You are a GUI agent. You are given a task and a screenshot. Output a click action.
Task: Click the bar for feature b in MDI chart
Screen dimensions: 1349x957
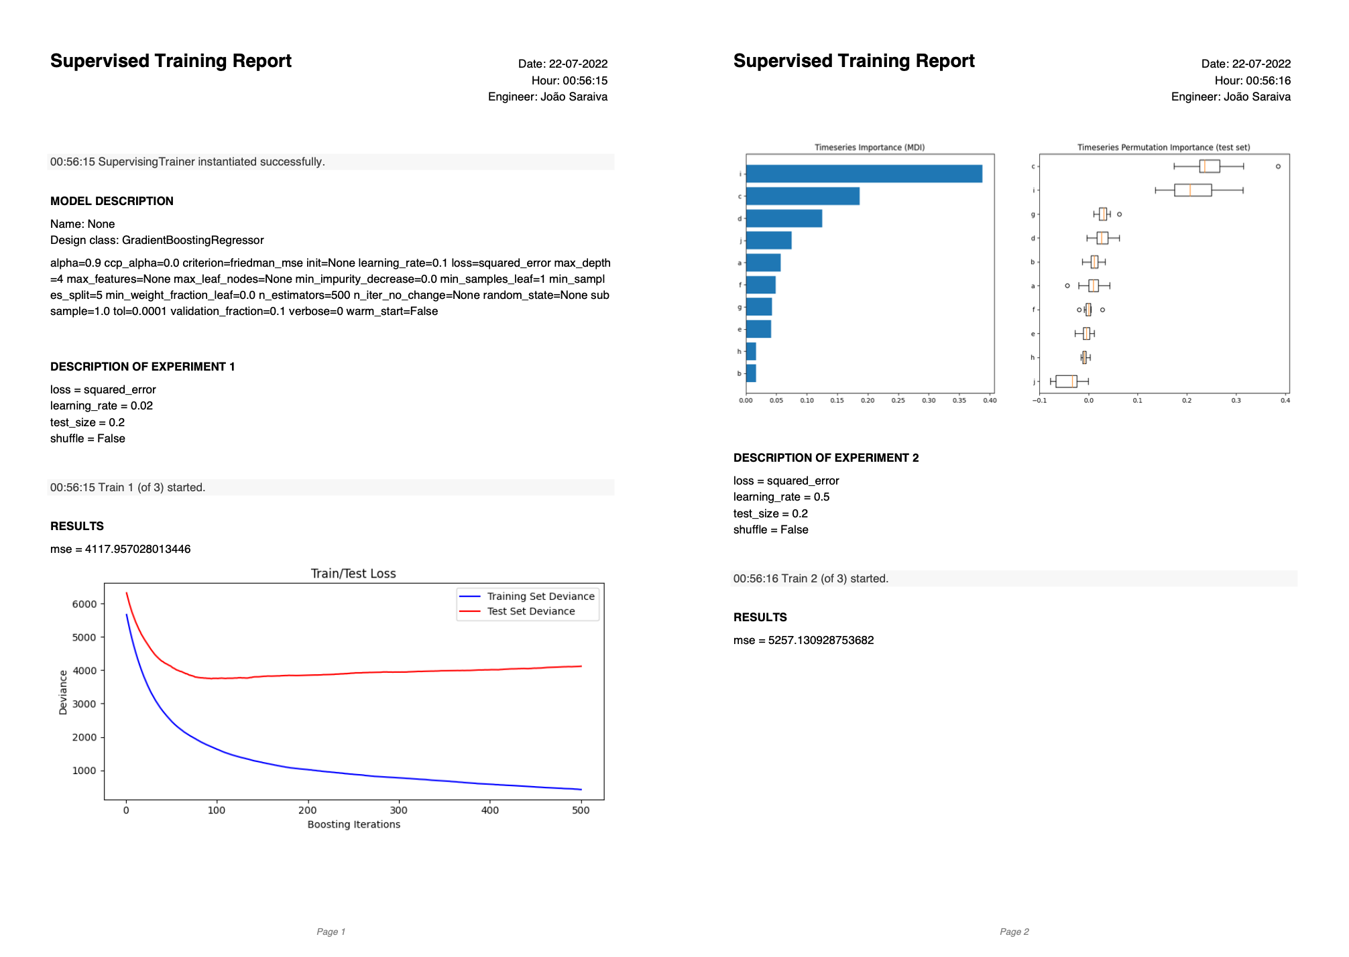coord(751,373)
